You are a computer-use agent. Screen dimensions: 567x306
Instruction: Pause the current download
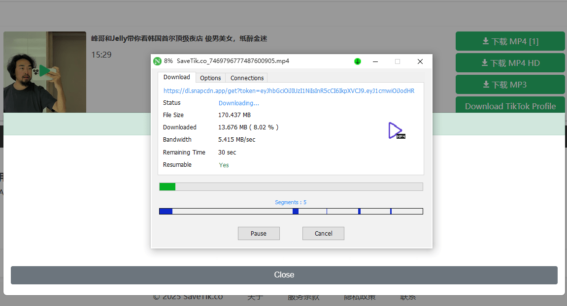coord(259,233)
